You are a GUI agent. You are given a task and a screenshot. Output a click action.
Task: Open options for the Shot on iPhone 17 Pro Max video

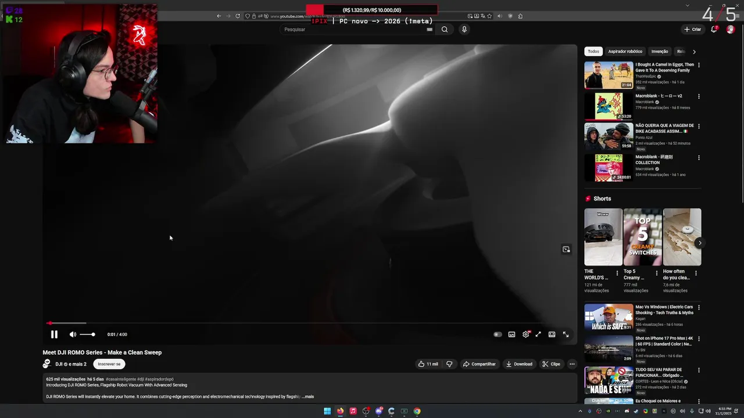point(699,338)
